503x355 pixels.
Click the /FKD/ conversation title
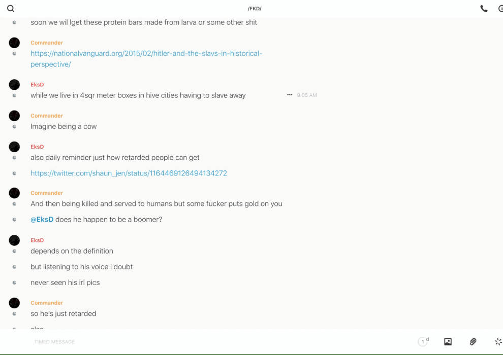pos(254,9)
